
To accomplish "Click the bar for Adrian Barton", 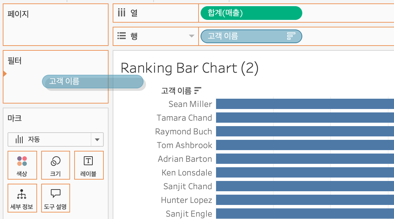I will [305, 159].
